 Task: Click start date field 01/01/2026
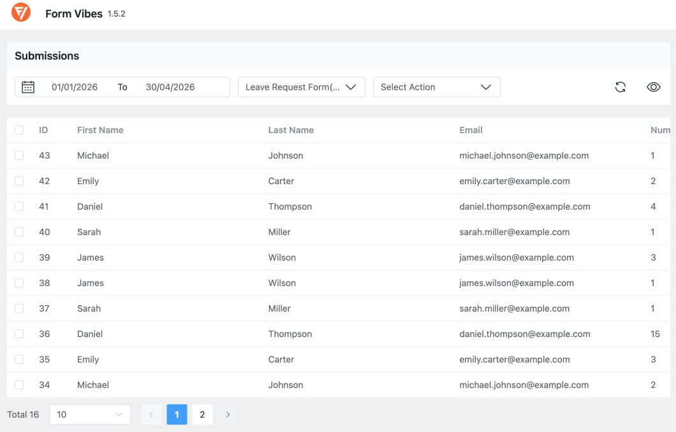pos(75,87)
